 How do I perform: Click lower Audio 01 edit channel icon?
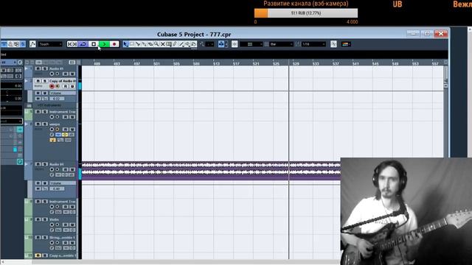52,175
